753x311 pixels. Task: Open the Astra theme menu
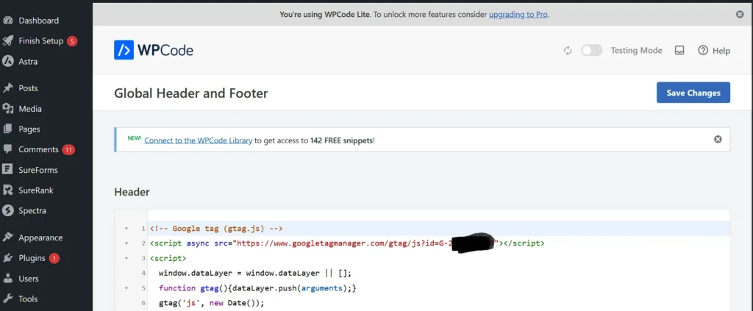pos(28,62)
